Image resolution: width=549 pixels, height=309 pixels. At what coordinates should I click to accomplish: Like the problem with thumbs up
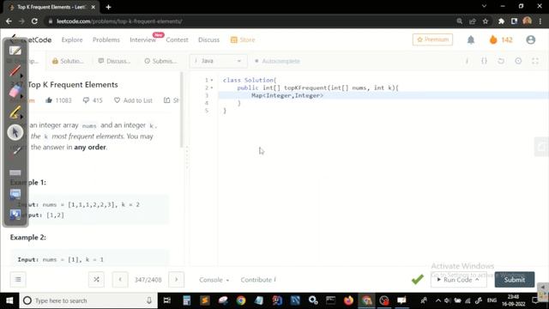point(49,100)
